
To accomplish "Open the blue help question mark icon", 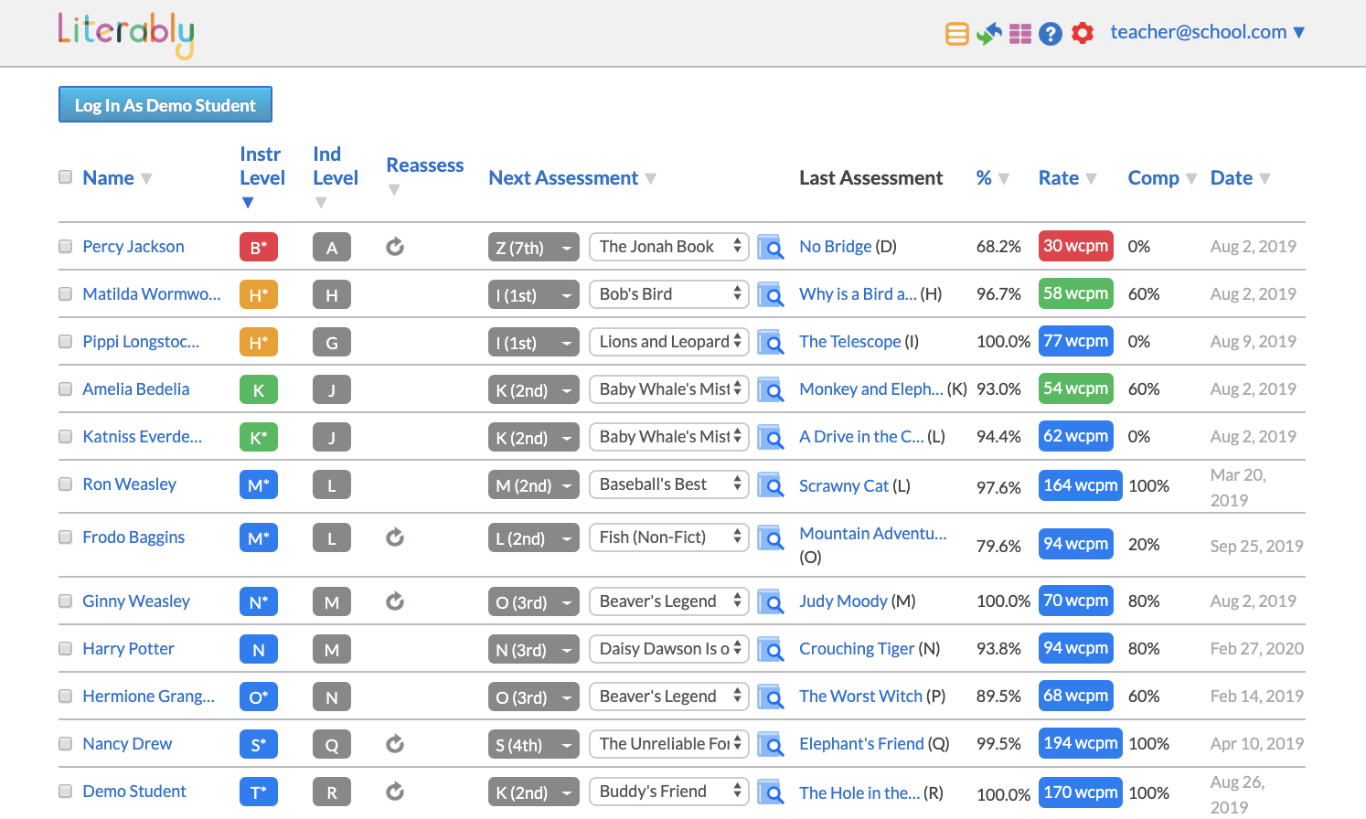I will pyautogui.click(x=1051, y=34).
